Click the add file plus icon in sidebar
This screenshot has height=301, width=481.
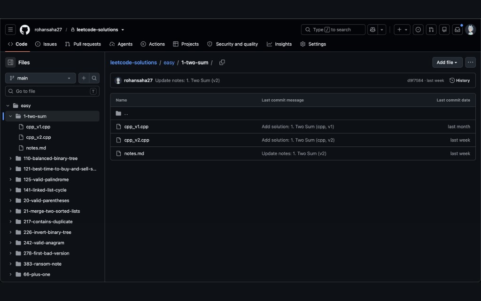click(84, 78)
